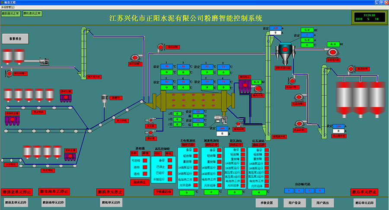
Task: Click the purple 西收尘器 dust collector icon
Action: click(66, 98)
